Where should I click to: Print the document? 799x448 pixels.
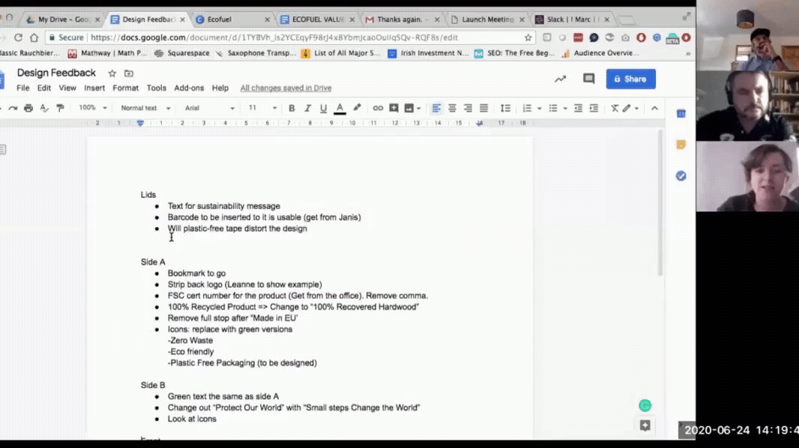28,108
